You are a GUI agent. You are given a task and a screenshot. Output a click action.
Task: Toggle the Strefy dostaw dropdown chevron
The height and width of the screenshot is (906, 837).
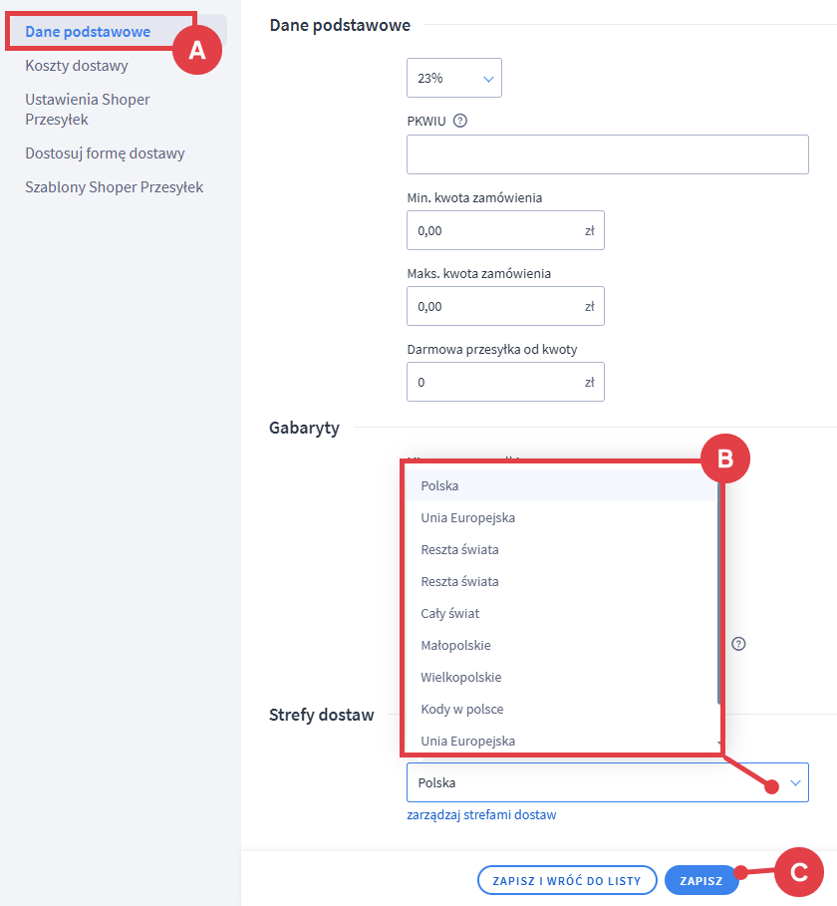[x=795, y=783]
